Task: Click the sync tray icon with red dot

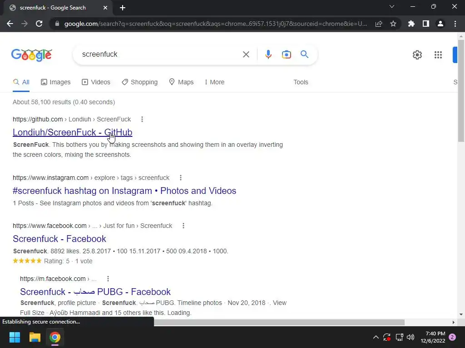Action: (x=387, y=337)
